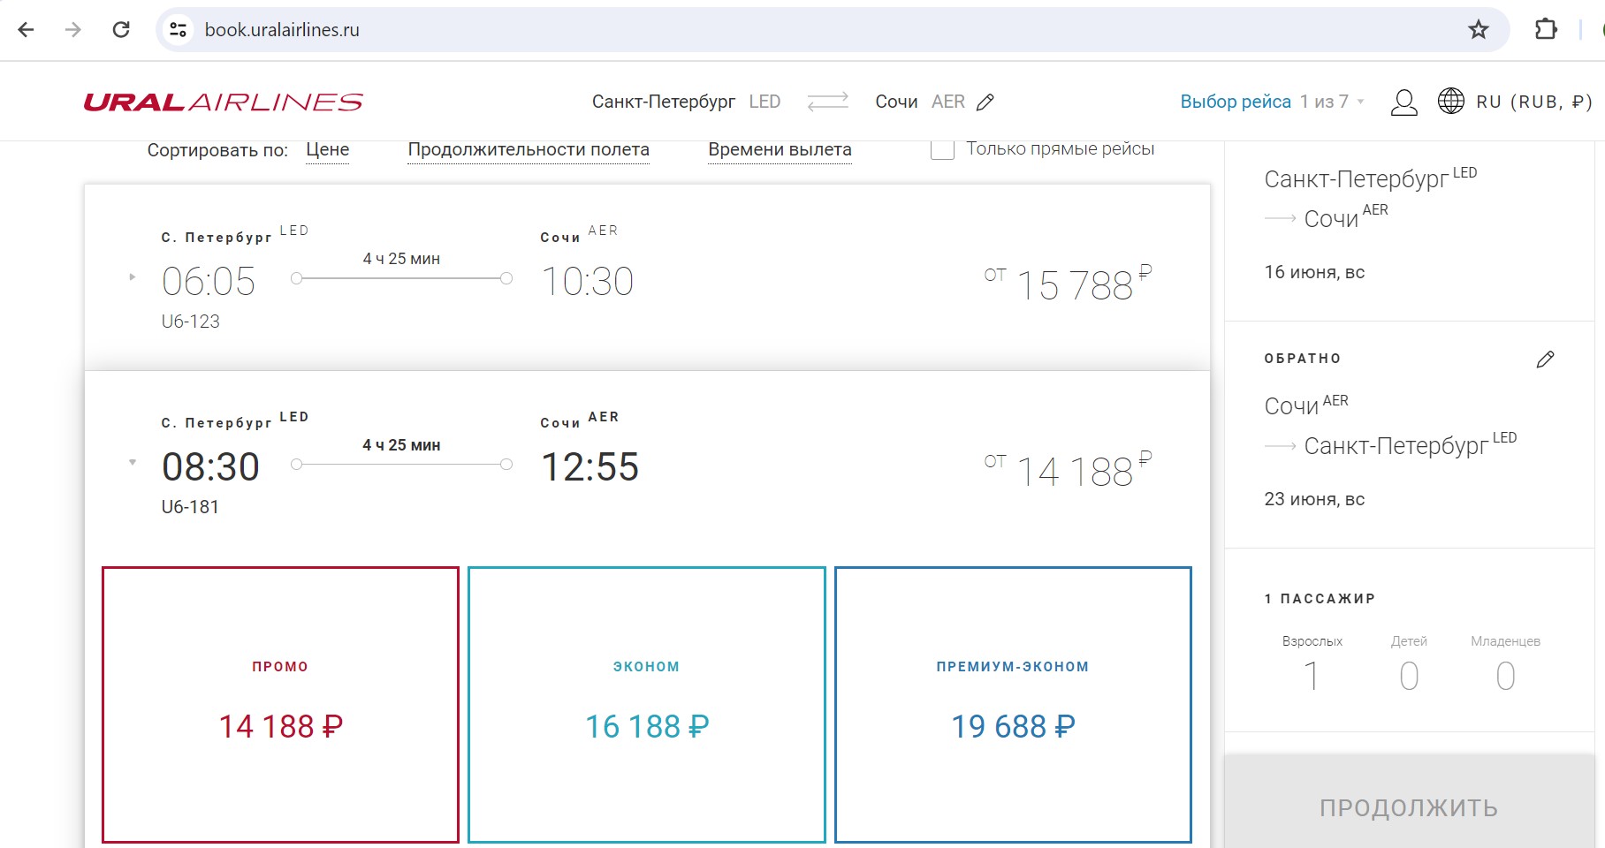
Task: Open user account profile icon
Action: click(x=1404, y=102)
